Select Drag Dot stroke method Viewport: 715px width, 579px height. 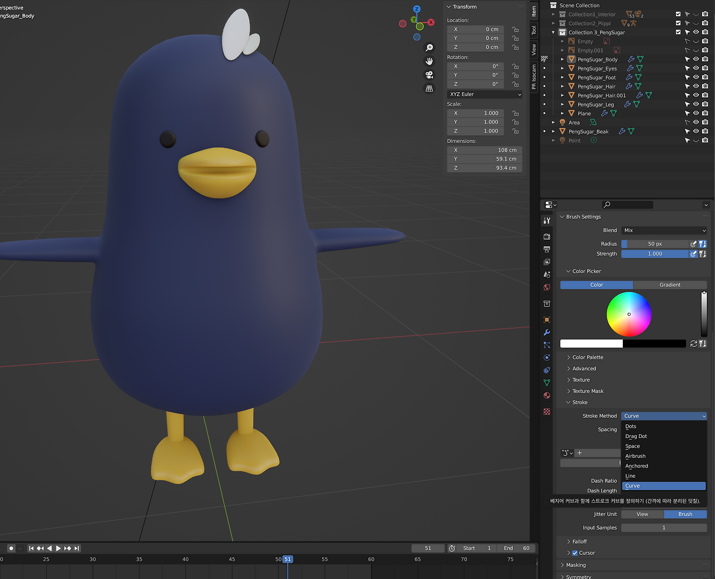(x=664, y=437)
